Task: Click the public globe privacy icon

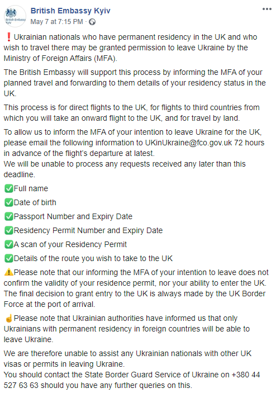Action: (x=92, y=22)
